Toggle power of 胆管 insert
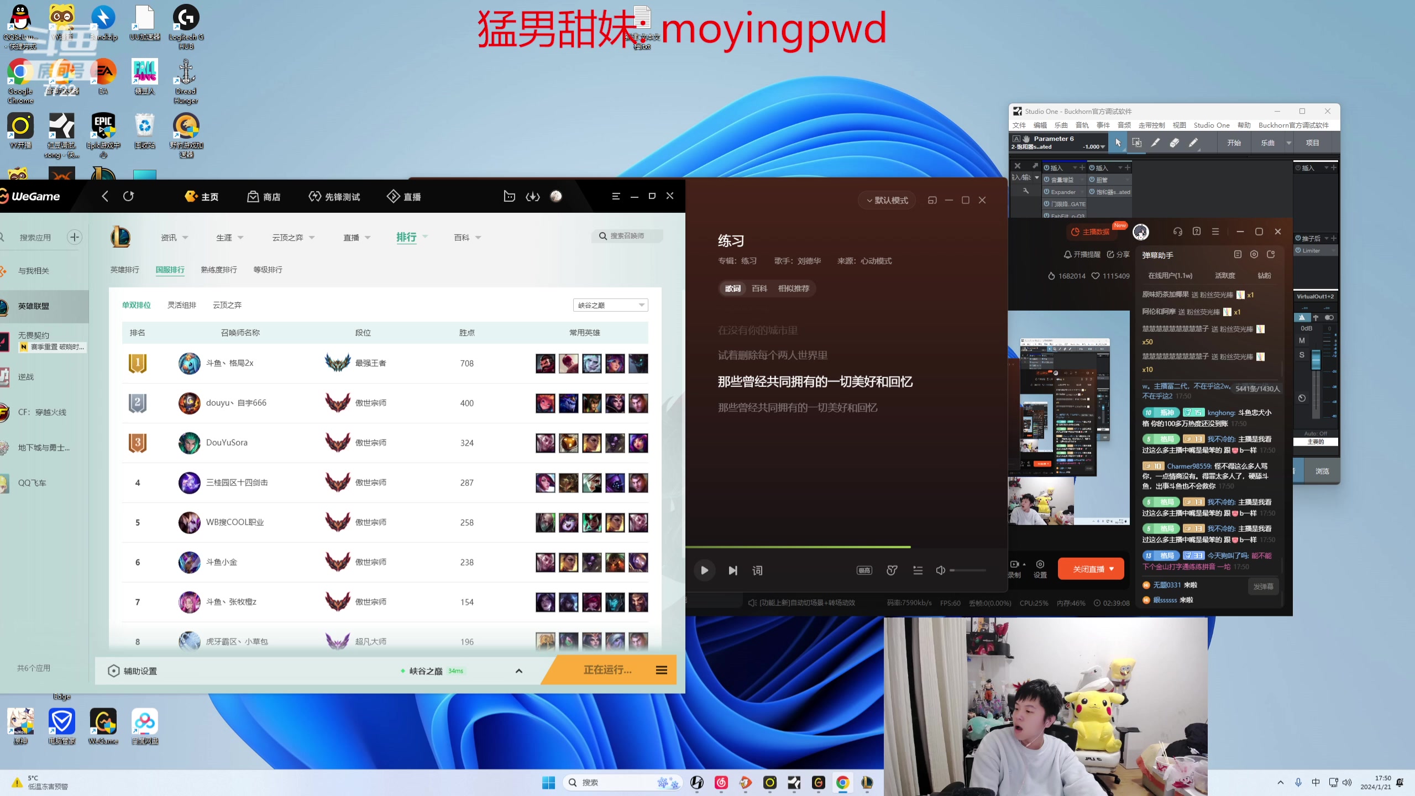The width and height of the screenshot is (1415, 796). [1092, 180]
